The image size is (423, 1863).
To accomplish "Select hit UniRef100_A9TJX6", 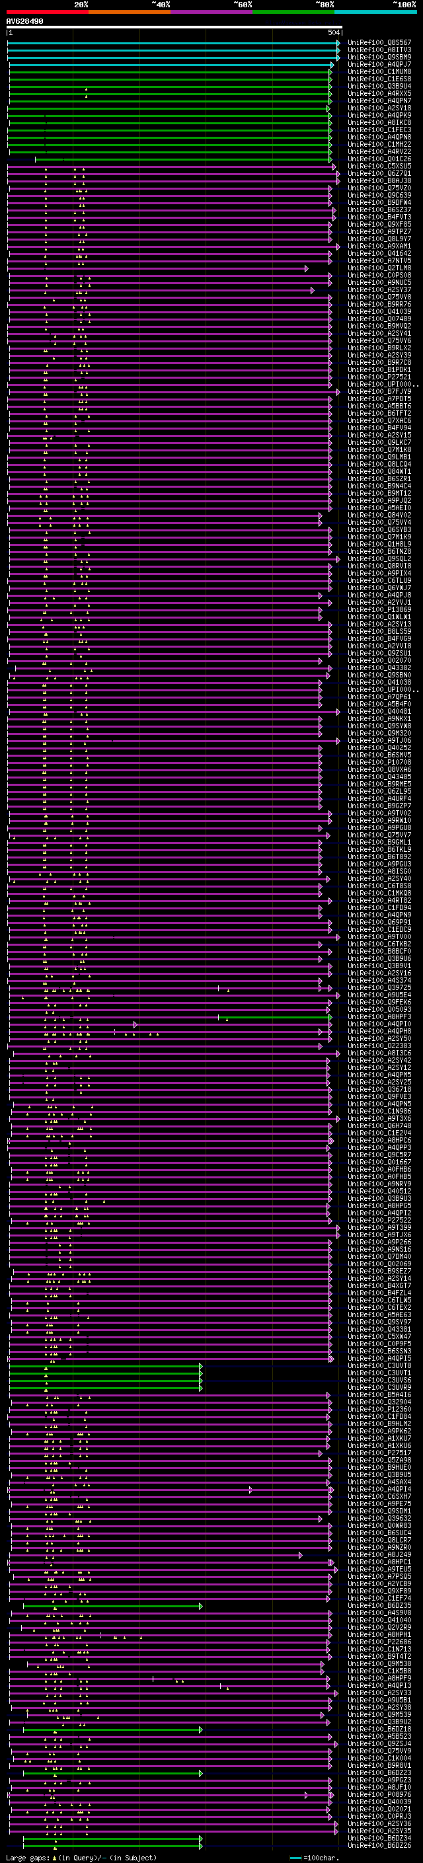I will 379,1235.
